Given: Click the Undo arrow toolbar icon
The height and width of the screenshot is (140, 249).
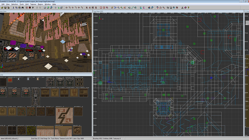Looking at the screenshot, I should 37,8.
